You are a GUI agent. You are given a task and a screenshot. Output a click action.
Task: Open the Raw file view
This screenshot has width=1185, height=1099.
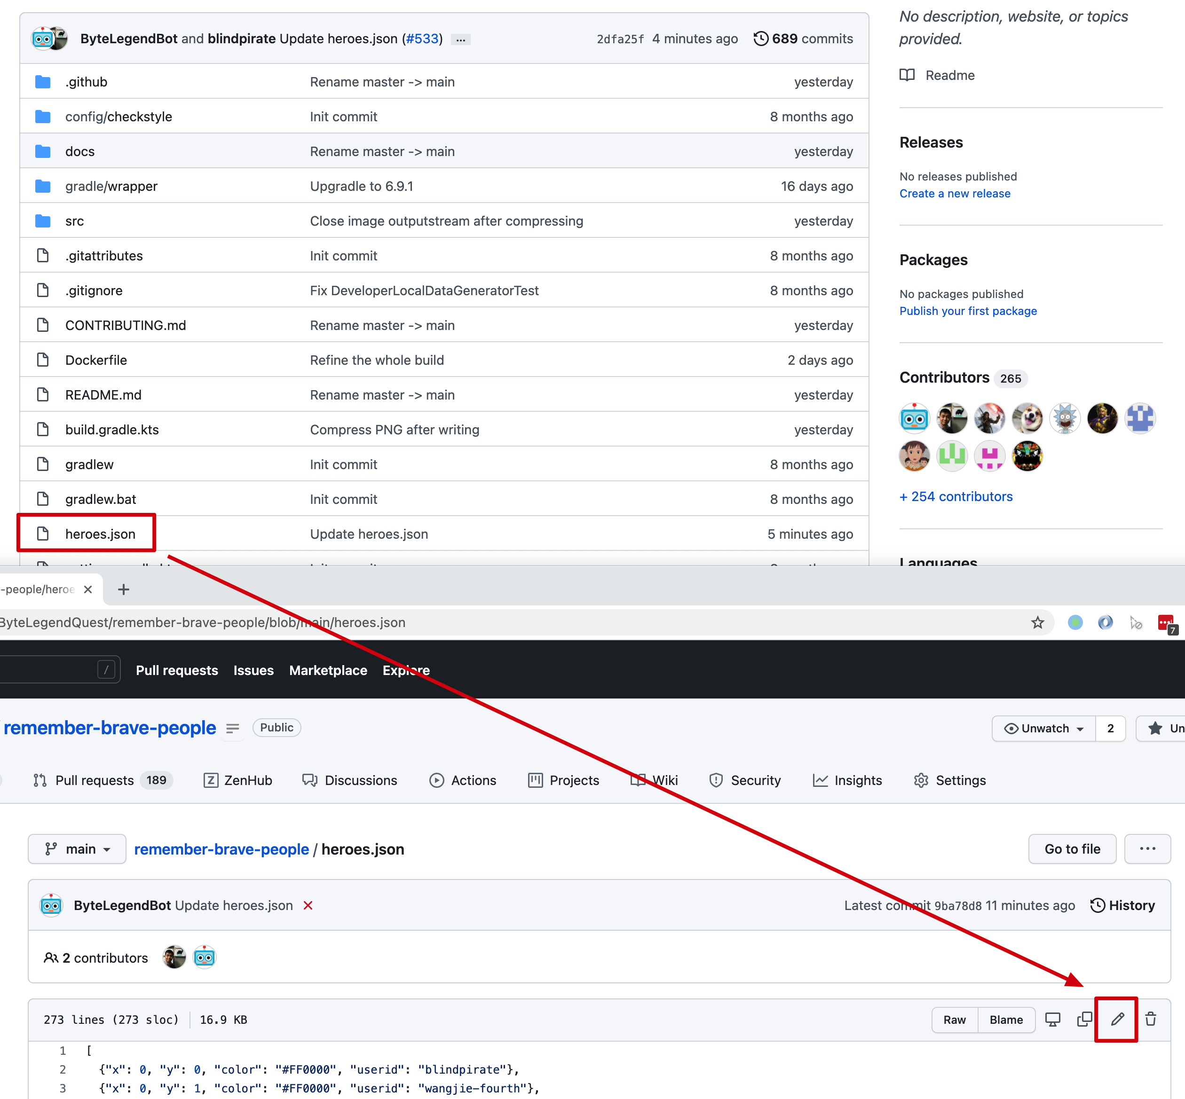tap(954, 1020)
